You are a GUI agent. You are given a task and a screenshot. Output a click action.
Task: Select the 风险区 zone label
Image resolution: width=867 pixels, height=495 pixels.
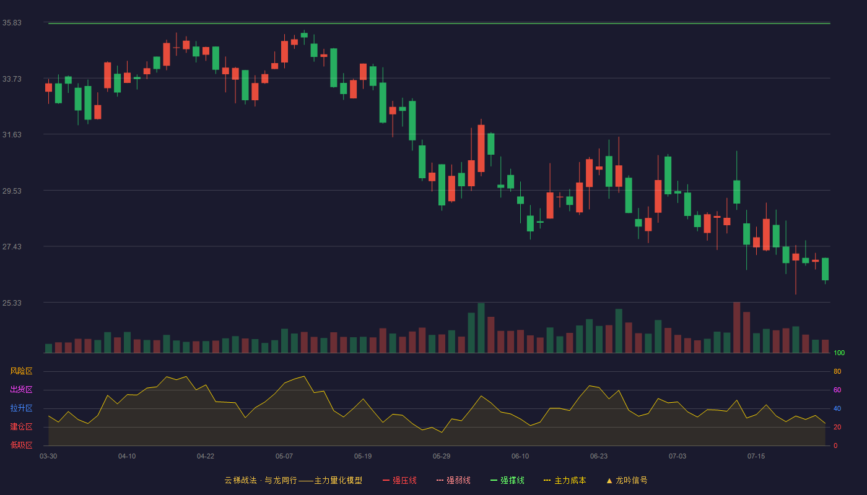pyautogui.click(x=21, y=371)
